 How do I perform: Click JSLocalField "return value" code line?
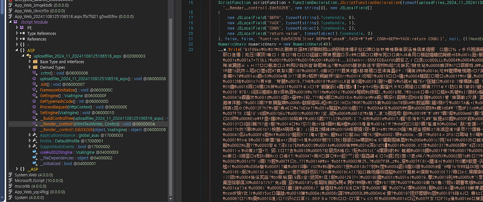(x=300, y=34)
